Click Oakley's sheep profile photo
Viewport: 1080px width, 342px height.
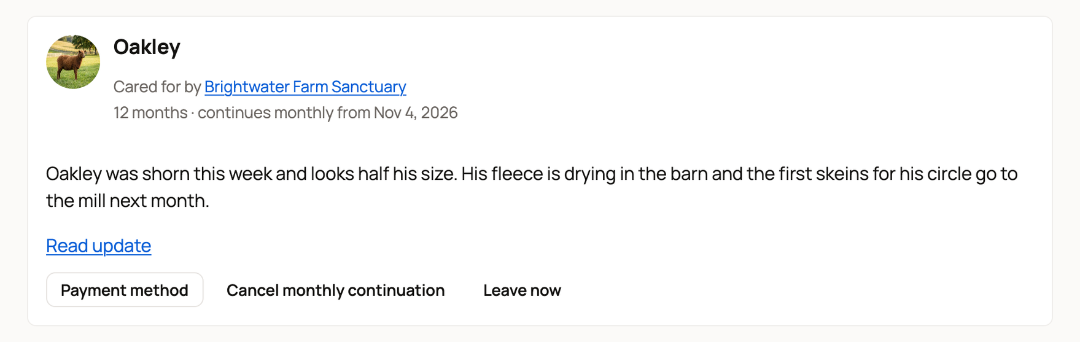(73, 62)
